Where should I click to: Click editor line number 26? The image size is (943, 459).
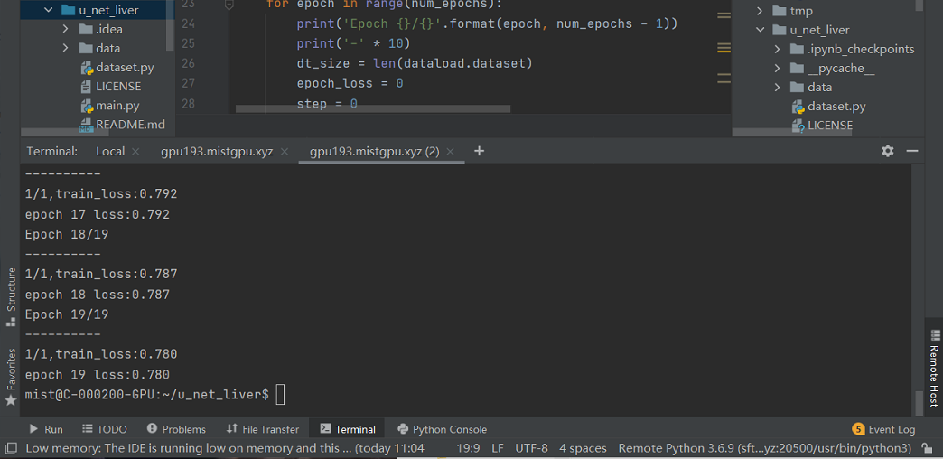click(188, 63)
